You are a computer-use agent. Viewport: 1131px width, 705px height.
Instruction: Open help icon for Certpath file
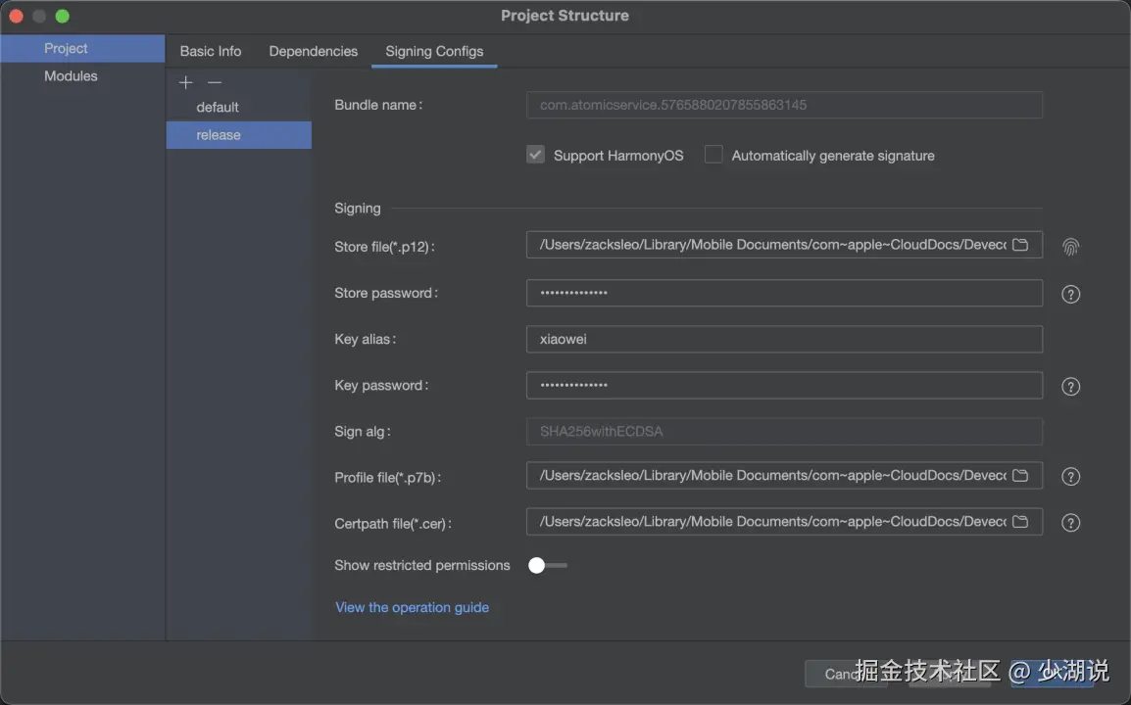click(1071, 523)
